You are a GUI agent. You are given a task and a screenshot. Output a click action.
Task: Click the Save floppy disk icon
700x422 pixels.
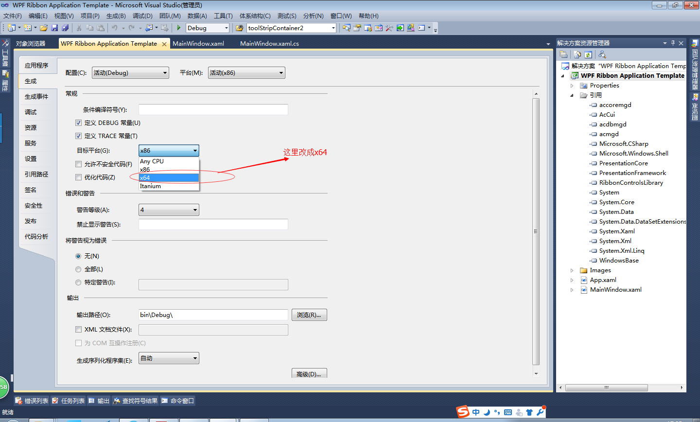(x=54, y=28)
